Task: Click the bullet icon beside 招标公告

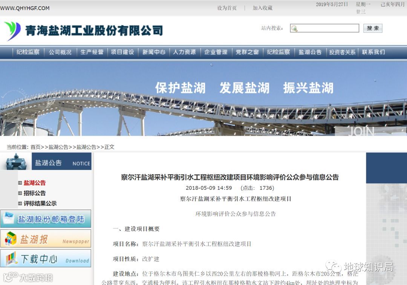Action: [x=20, y=193]
